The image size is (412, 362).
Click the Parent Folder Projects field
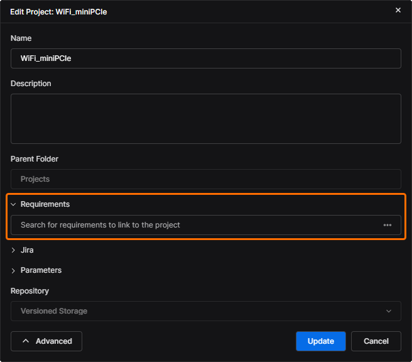click(x=205, y=179)
